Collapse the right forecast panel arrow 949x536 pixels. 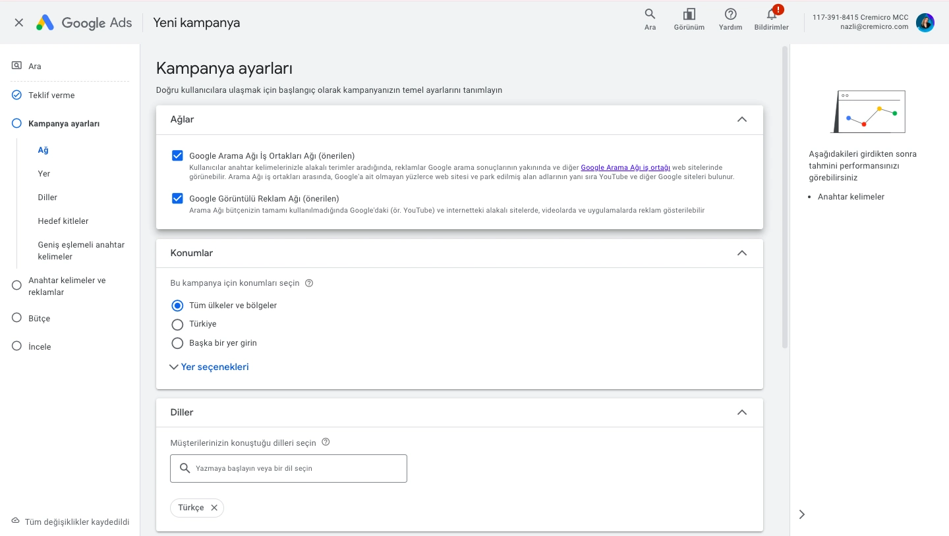pyautogui.click(x=802, y=514)
